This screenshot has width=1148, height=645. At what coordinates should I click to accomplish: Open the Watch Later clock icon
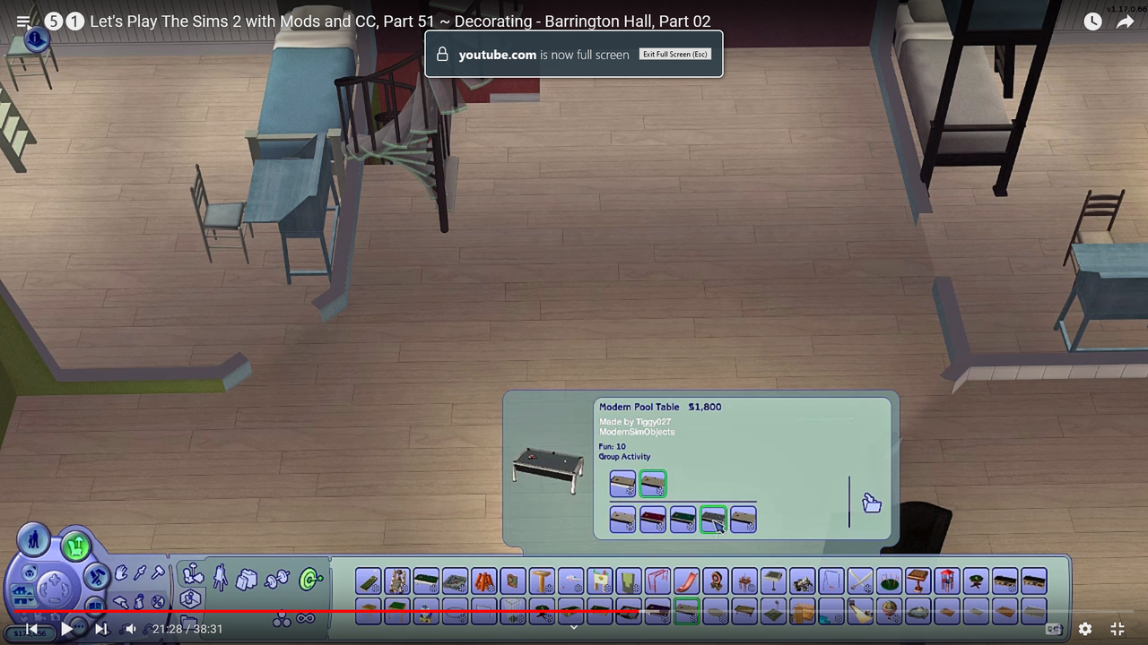1092,21
